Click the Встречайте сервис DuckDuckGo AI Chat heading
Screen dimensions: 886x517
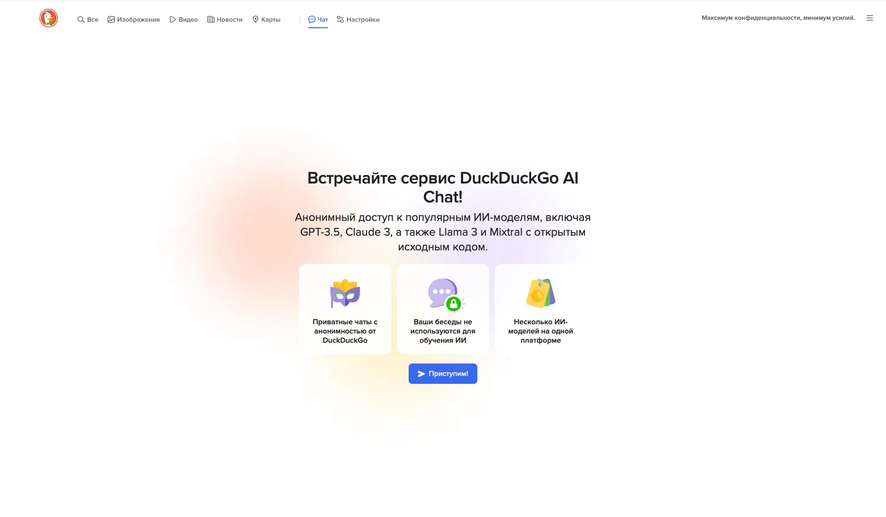click(x=443, y=187)
